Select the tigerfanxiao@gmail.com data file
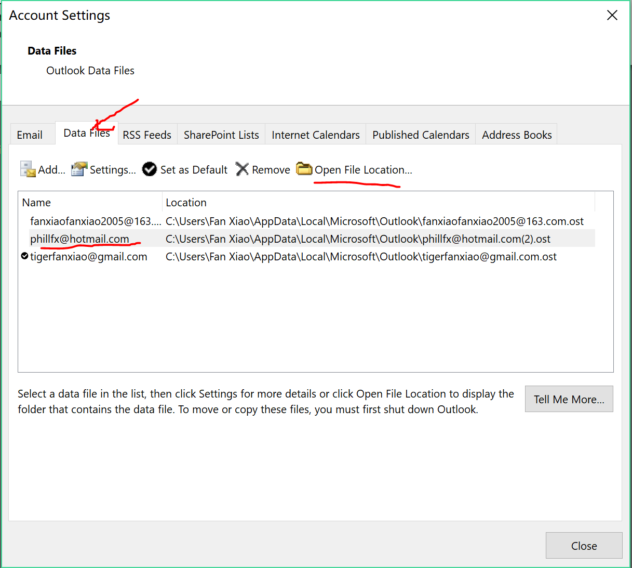 (x=89, y=256)
